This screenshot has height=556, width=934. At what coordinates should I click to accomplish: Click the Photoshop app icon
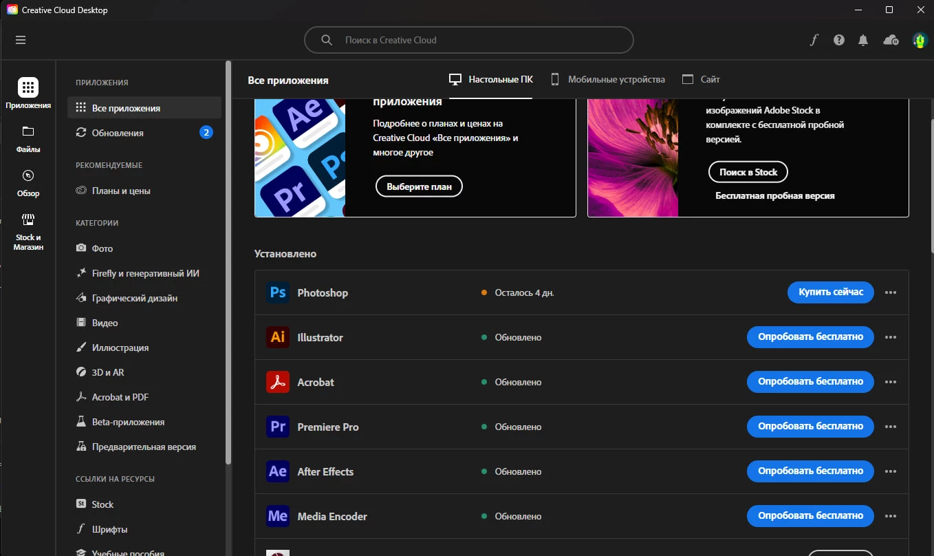point(278,292)
